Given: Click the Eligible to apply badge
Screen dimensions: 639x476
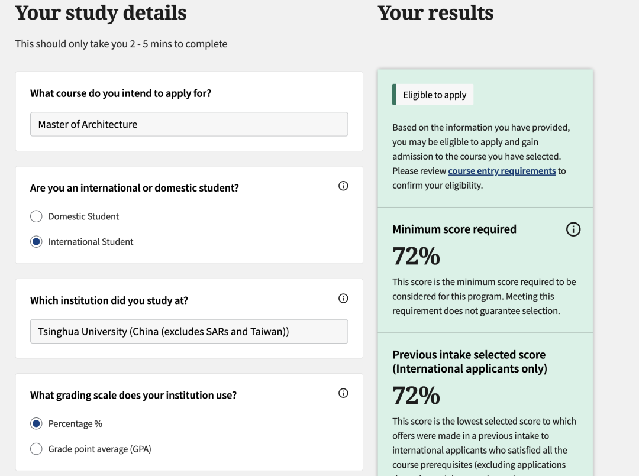Looking at the screenshot, I should (434, 95).
